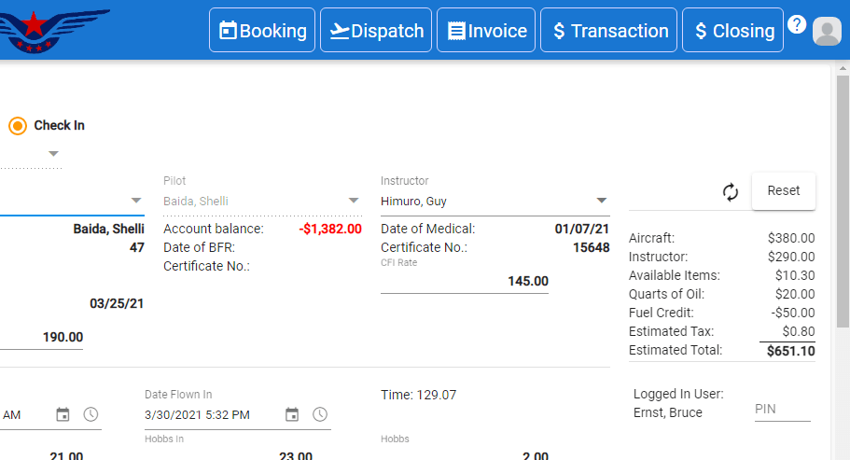Click the clock icon next to AM field

pos(91,414)
